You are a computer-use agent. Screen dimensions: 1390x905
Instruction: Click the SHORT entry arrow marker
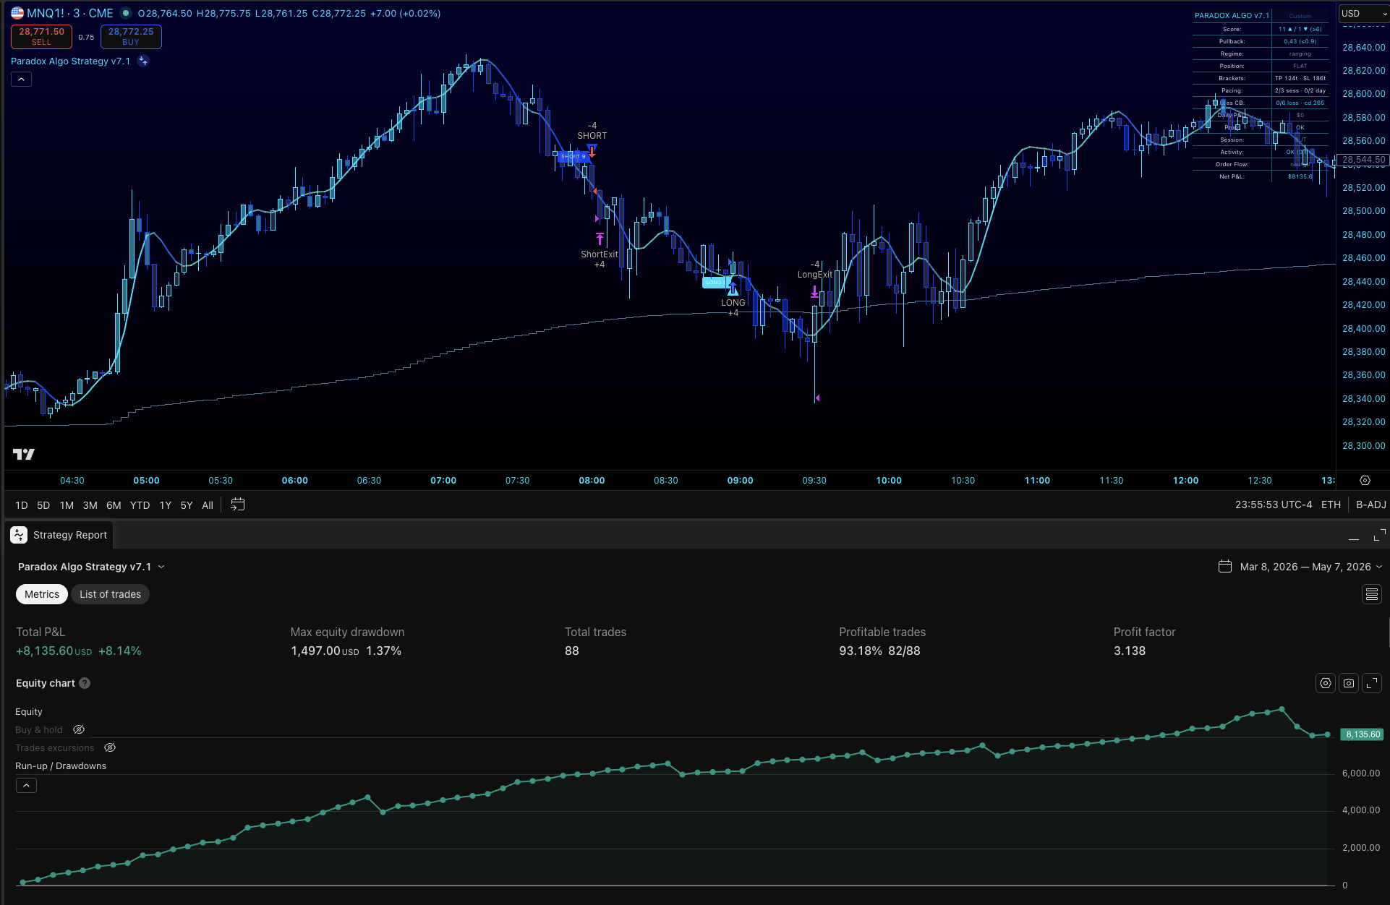pyautogui.click(x=592, y=151)
